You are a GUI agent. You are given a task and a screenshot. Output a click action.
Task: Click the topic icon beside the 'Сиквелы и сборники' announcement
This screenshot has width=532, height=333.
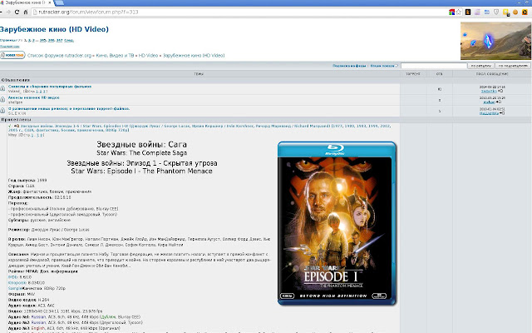[x=2, y=89]
